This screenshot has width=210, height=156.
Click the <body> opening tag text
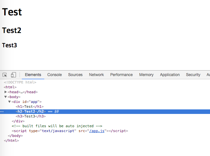pos(14,97)
